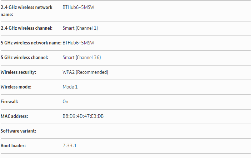Select the boot loader version 7.33.1
Image resolution: width=251 pixels, height=158 pixels.
pos(70,146)
